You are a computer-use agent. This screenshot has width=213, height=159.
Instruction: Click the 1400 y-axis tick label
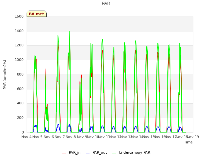(x=19, y=31)
